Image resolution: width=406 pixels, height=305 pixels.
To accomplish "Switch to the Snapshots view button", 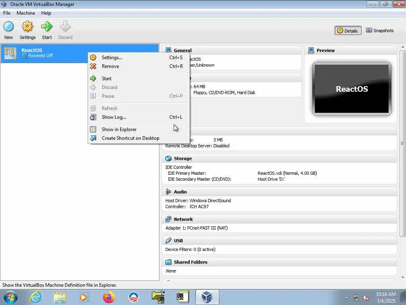I will coord(379,31).
